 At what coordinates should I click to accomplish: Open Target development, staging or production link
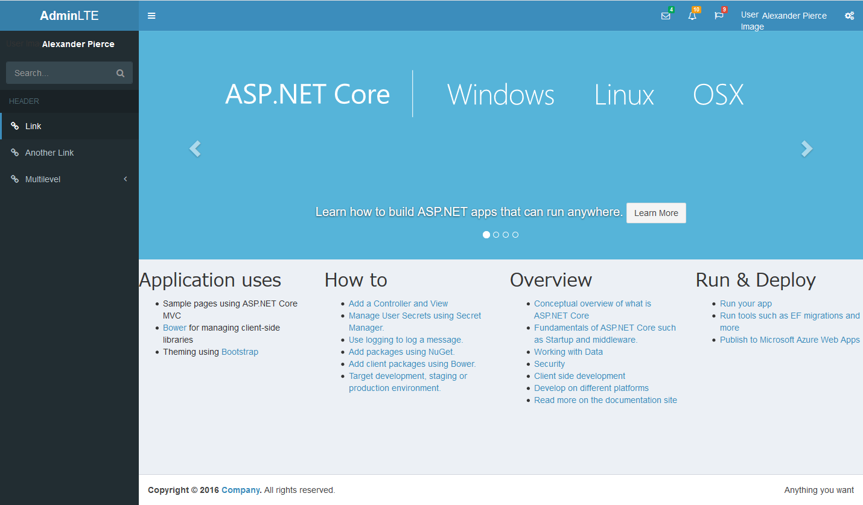[408, 382]
